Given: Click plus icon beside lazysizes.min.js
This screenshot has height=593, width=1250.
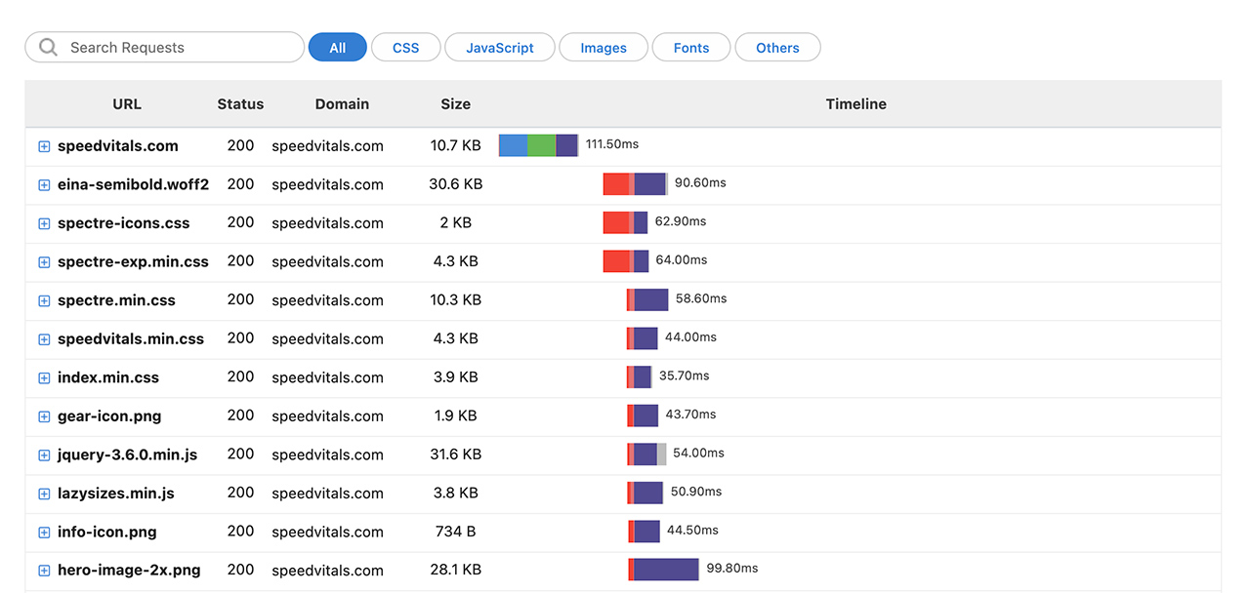Looking at the screenshot, I should point(44,494).
